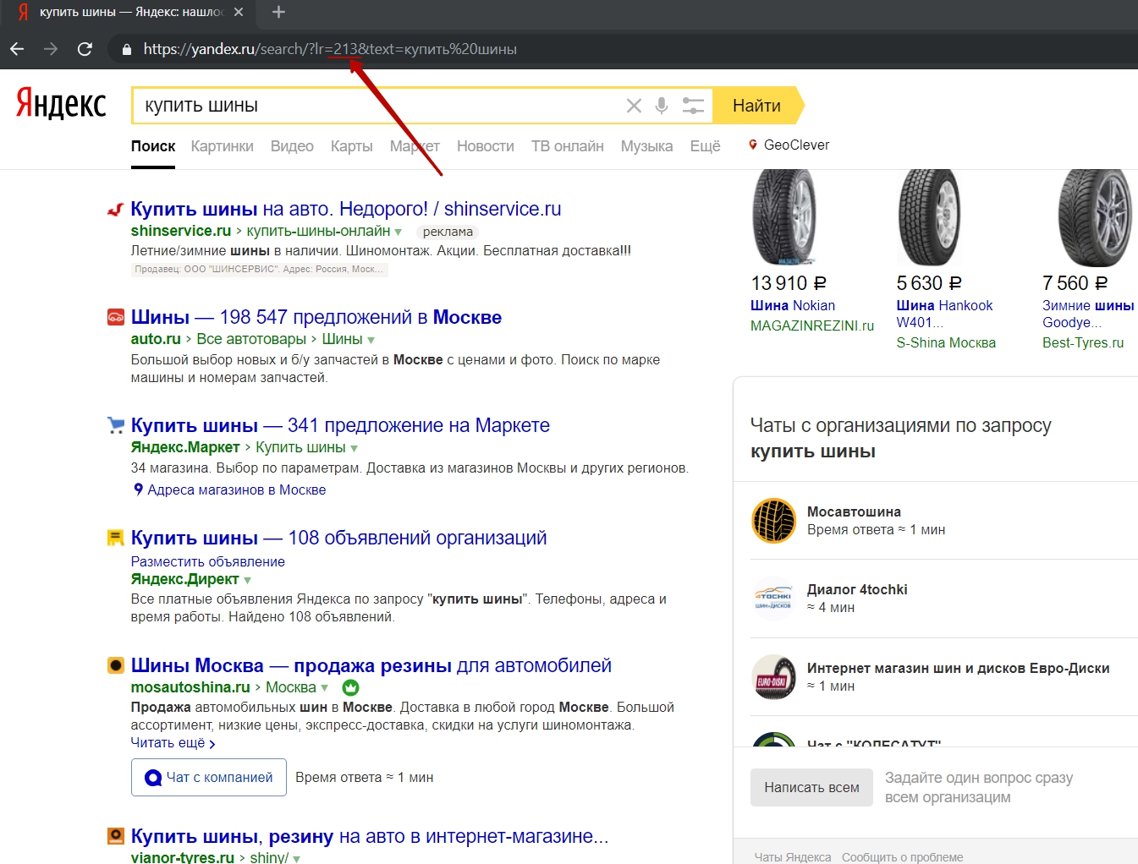
Task: Expand dropdown arrow next to купить-шины-онлайн
Action: pyautogui.click(x=398, y=232)
